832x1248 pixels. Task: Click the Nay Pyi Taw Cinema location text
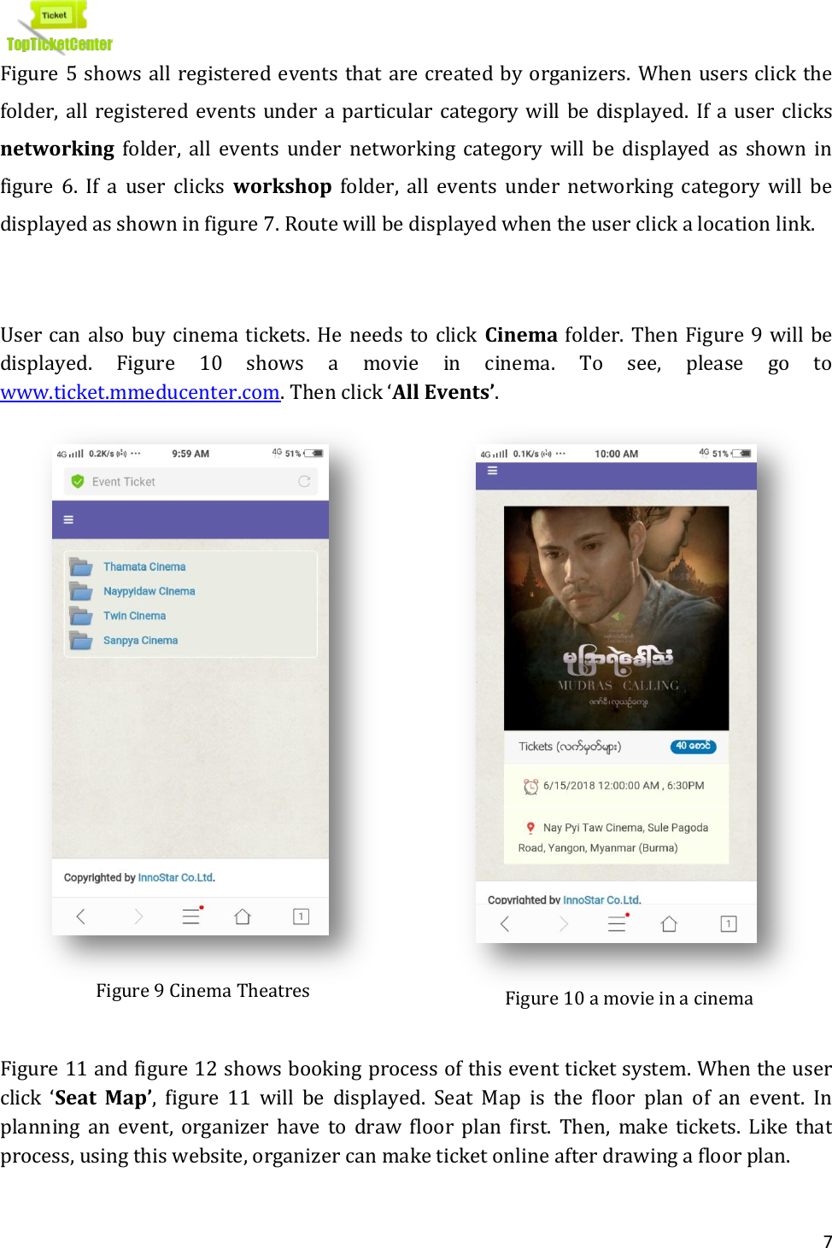coord(613,838)
